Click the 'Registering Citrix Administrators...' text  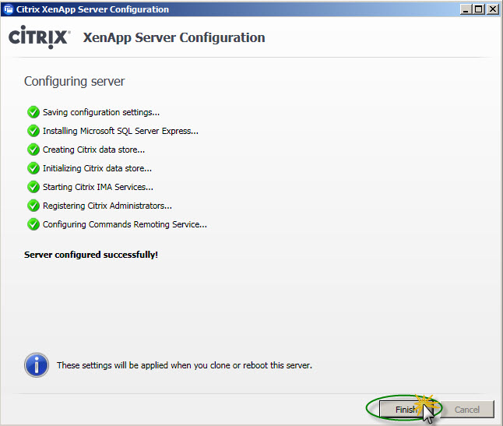click(x=107, y=206)
